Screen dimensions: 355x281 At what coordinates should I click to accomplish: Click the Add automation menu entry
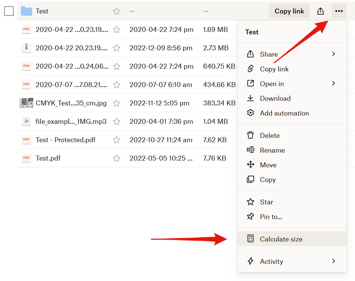pyautogui.click(x=284, y=113)
